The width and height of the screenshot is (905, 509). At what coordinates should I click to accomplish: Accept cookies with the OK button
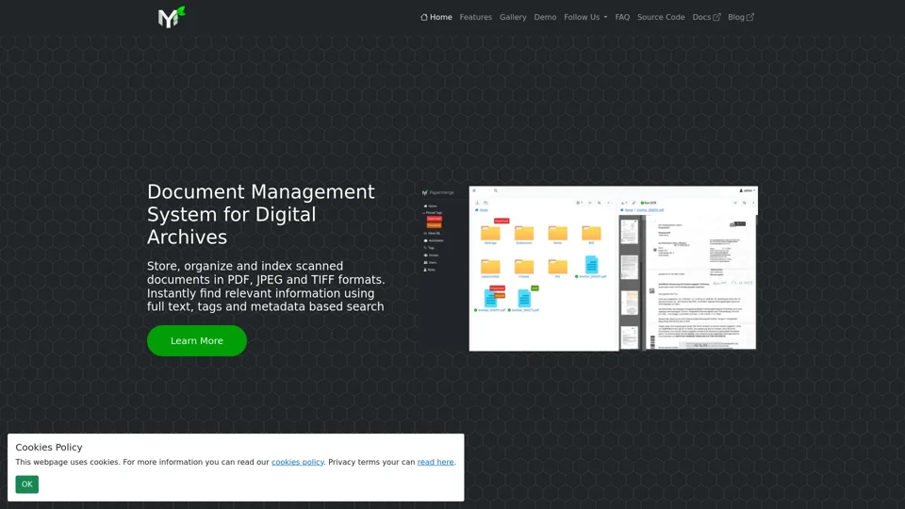pyautogui.click(x=27, y=484)
